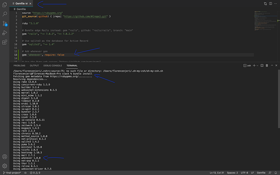Maximize the panel with chevron up
The width and height of the screenshot is (280, 175).
(272, 66)
